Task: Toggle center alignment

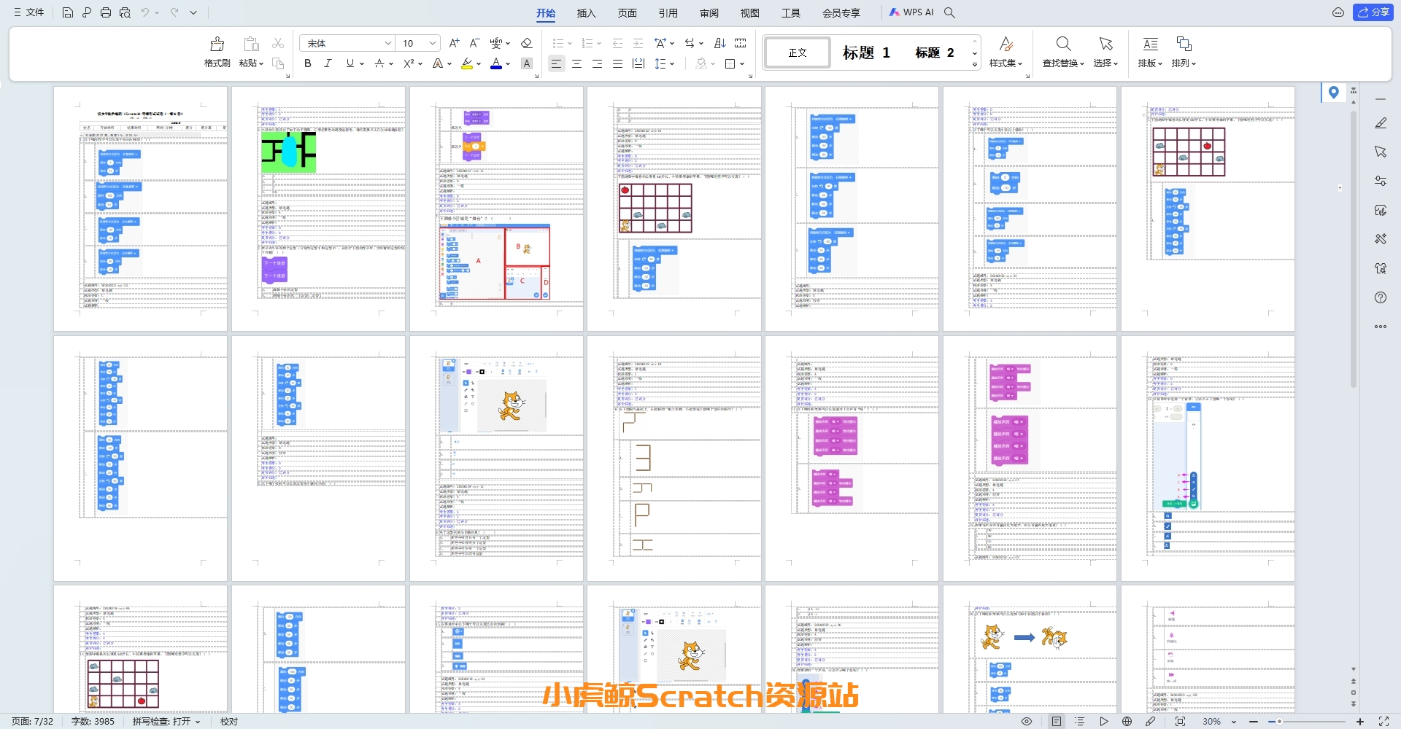Action: pos(576,63)
